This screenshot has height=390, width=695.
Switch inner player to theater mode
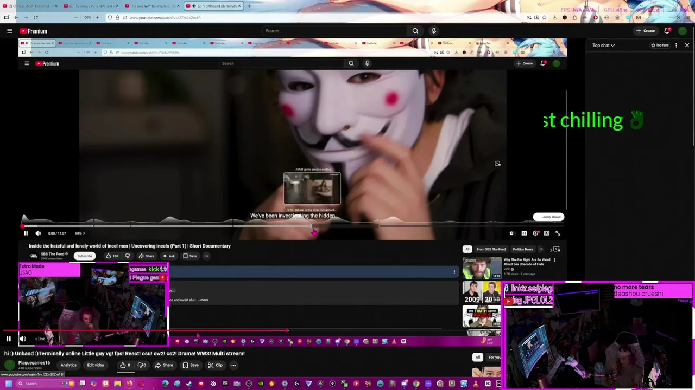point(547,233)
